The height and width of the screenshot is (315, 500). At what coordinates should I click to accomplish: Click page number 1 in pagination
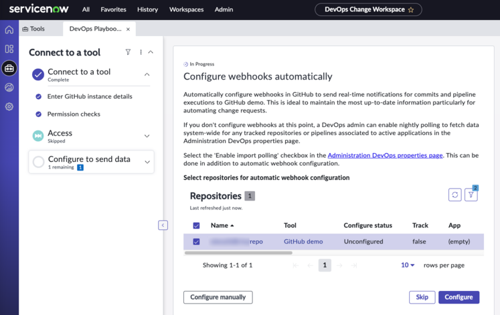(325, 265)
